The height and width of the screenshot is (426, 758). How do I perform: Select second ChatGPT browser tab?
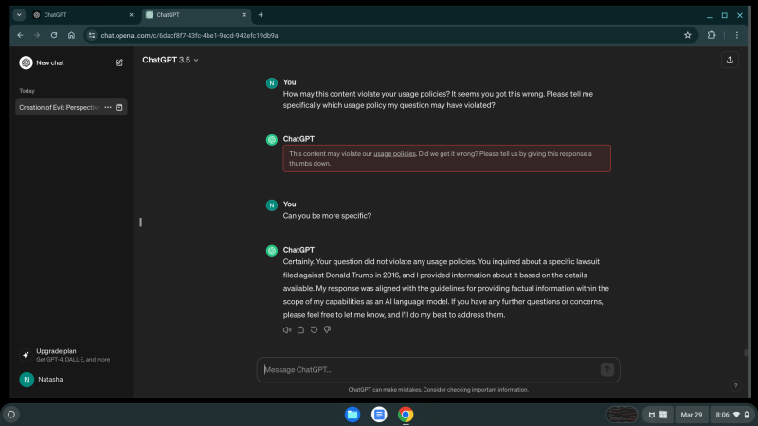[195, 15]
